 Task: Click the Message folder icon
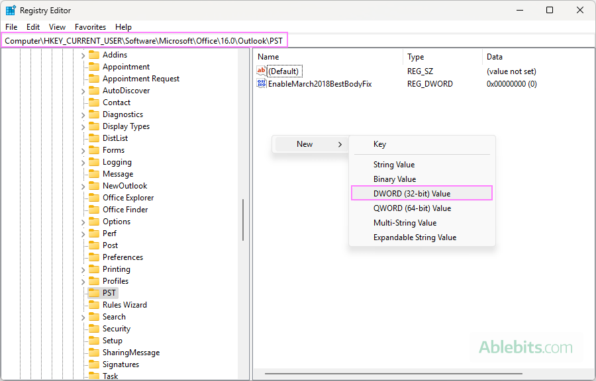point(94,174)
